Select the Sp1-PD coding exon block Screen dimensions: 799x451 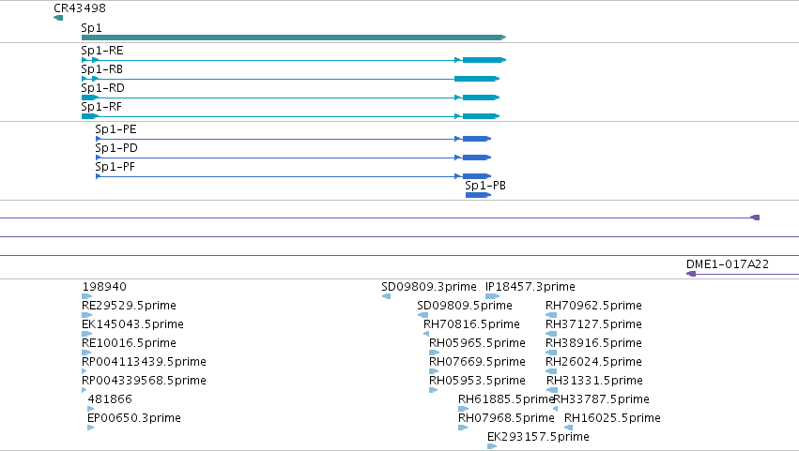coord(476,158)
